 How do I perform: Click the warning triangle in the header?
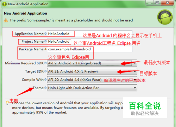(x=6, y=20)
